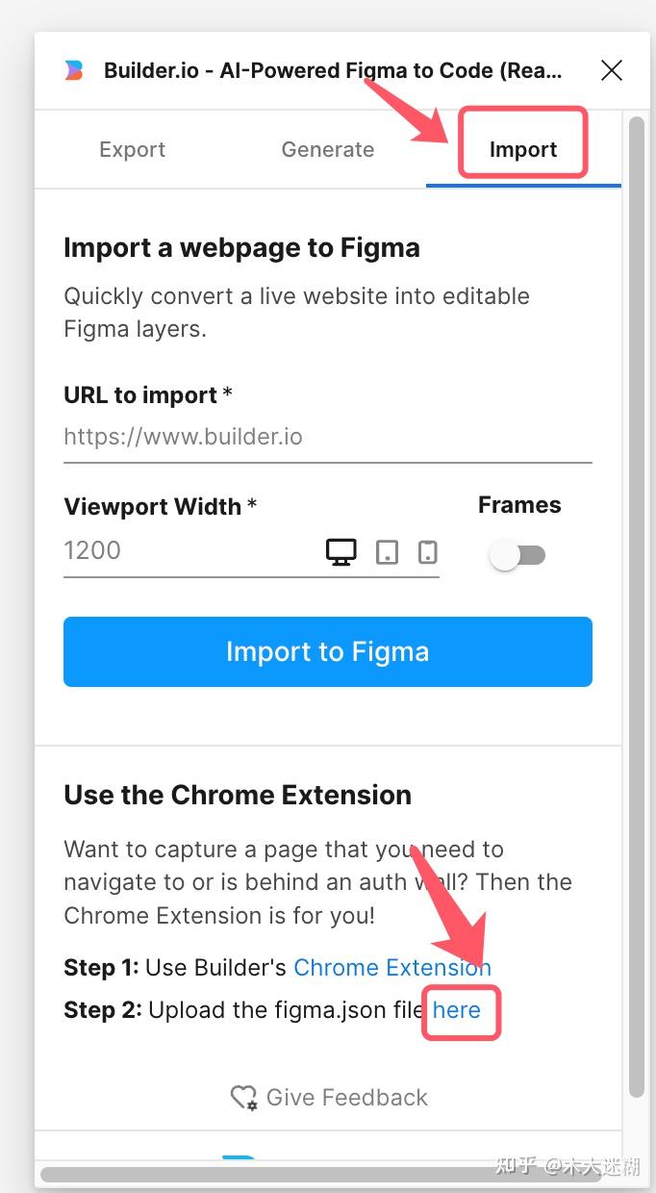Open the Generate tab
656x1193 pixels.
[327, 149]
